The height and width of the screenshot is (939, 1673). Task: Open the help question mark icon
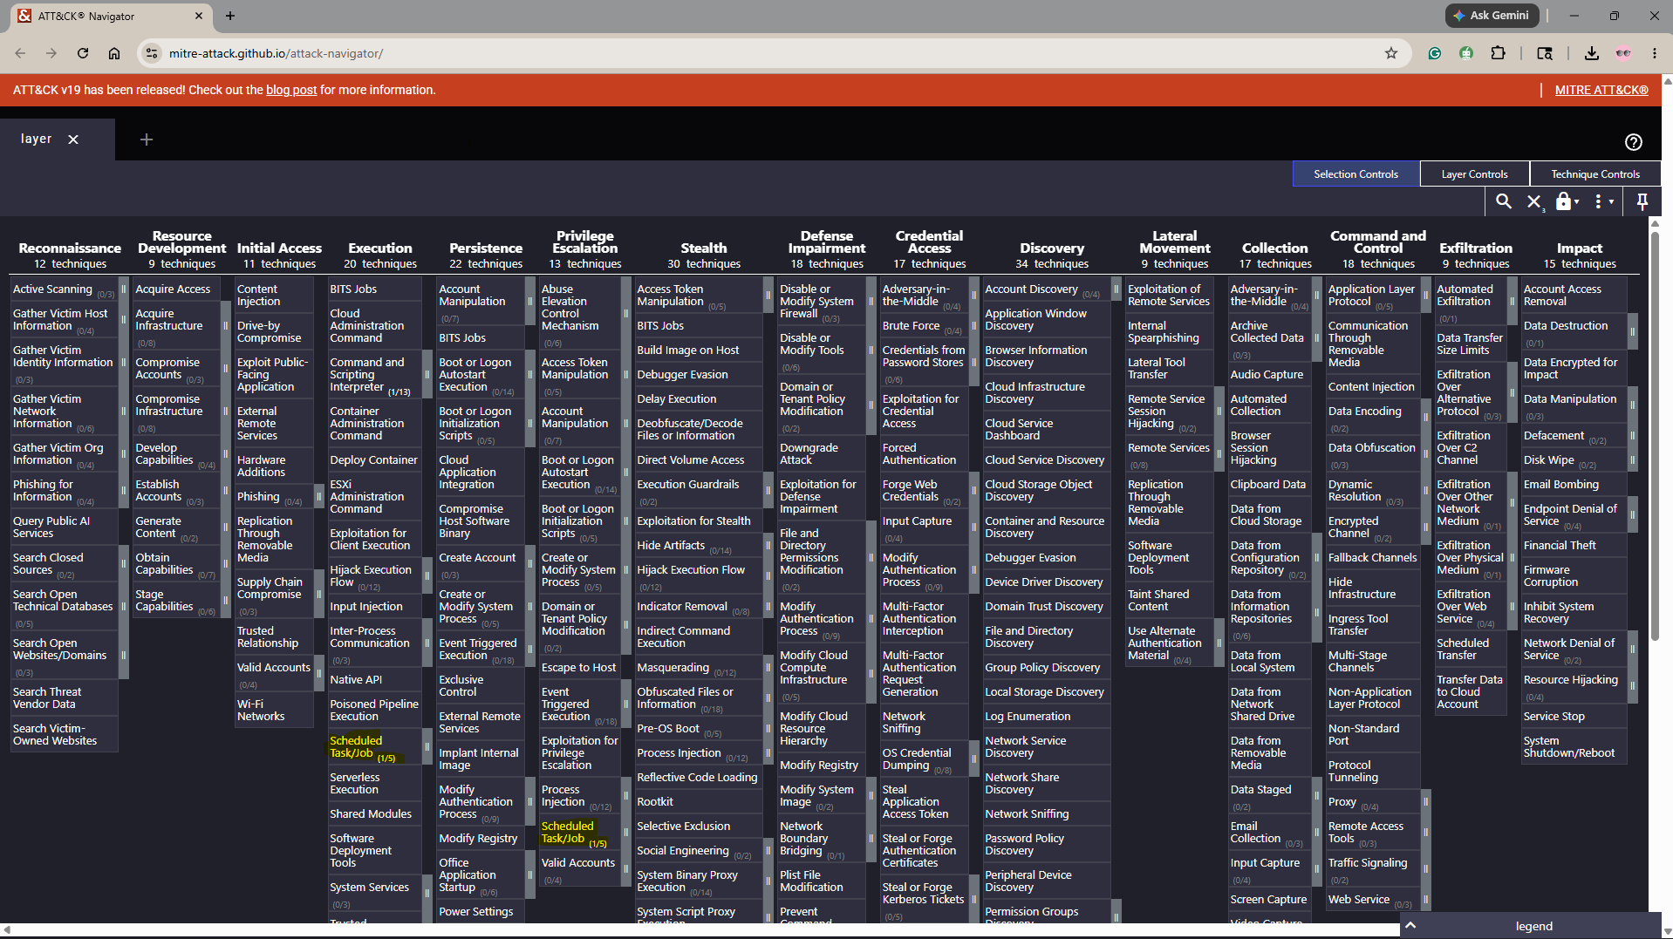[1633, 142]
